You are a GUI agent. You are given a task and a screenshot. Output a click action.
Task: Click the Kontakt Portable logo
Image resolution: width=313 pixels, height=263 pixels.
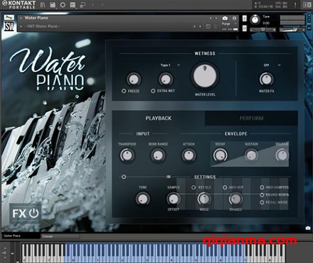pyautogui.click(x=19, y=4)
